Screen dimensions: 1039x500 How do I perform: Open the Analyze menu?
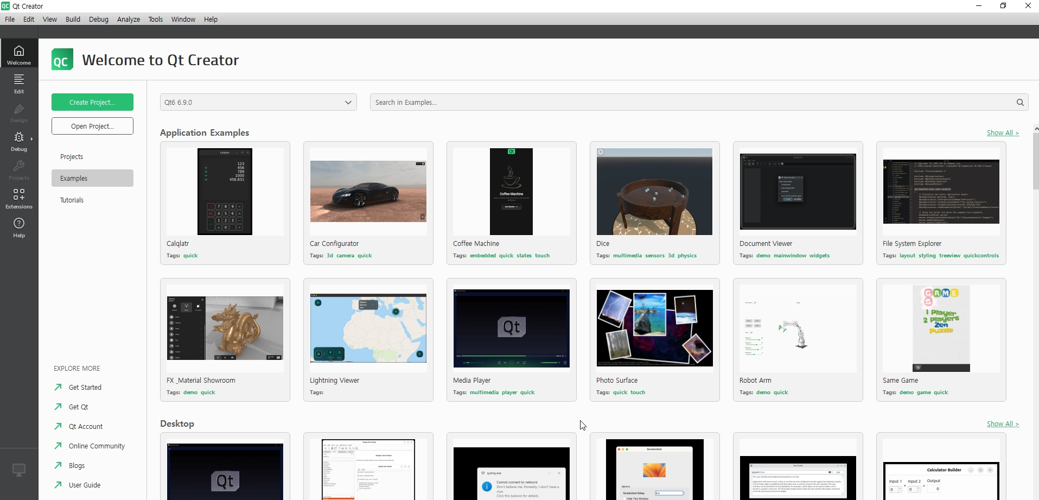[x=129, y=19]
